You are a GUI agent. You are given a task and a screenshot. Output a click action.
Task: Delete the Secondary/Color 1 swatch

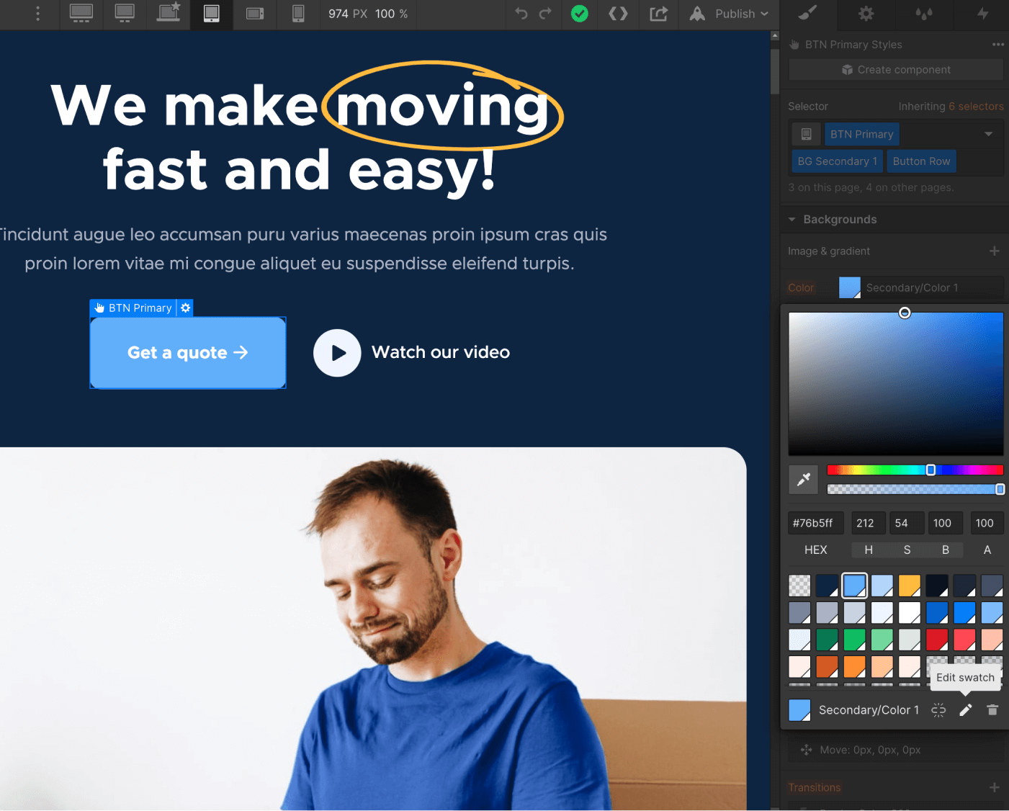point(992,709)
